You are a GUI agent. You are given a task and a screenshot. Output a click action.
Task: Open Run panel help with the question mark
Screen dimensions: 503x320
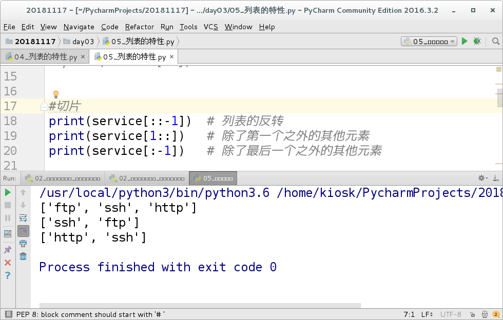point(7,275)
